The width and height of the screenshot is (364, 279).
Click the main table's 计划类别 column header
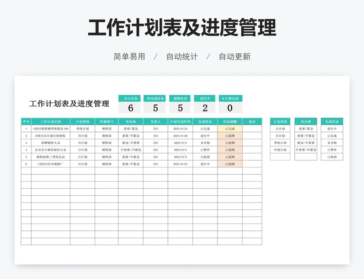[x=82, y=122]
